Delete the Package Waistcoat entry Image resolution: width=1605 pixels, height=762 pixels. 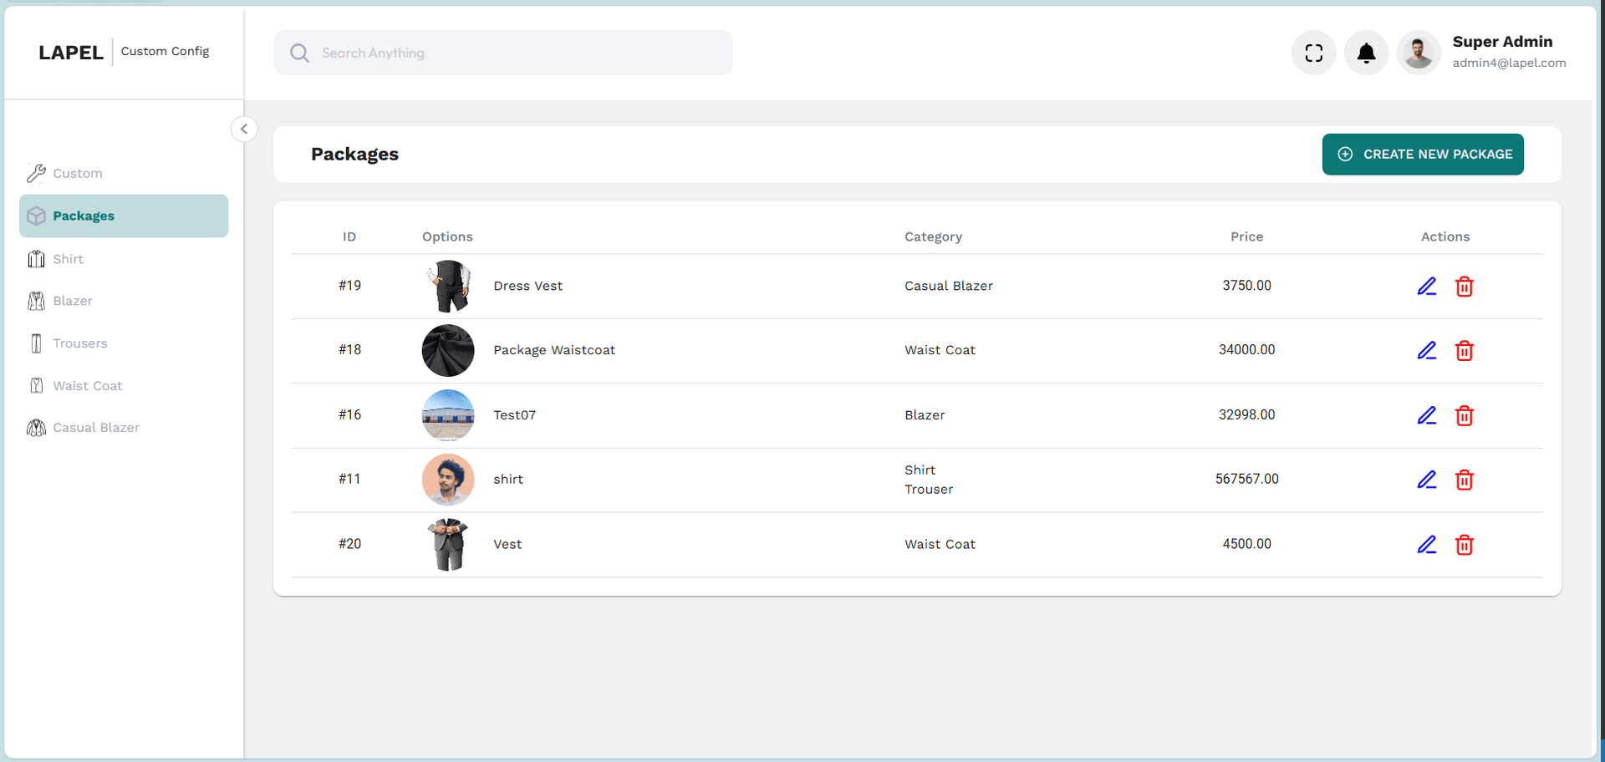coord(1465,351)
